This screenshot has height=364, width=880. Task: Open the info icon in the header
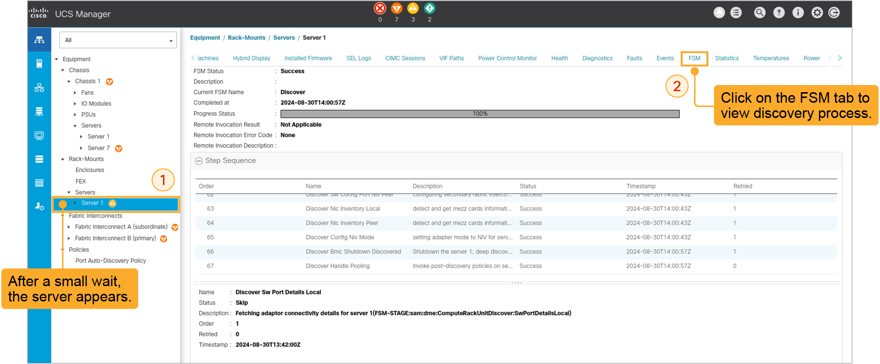798,13
